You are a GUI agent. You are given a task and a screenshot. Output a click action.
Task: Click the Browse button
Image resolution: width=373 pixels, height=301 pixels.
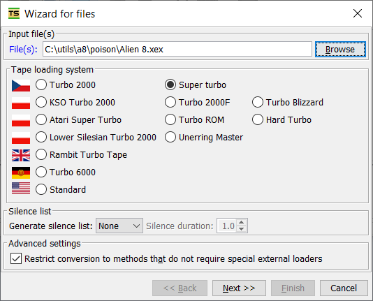point(340,49)
